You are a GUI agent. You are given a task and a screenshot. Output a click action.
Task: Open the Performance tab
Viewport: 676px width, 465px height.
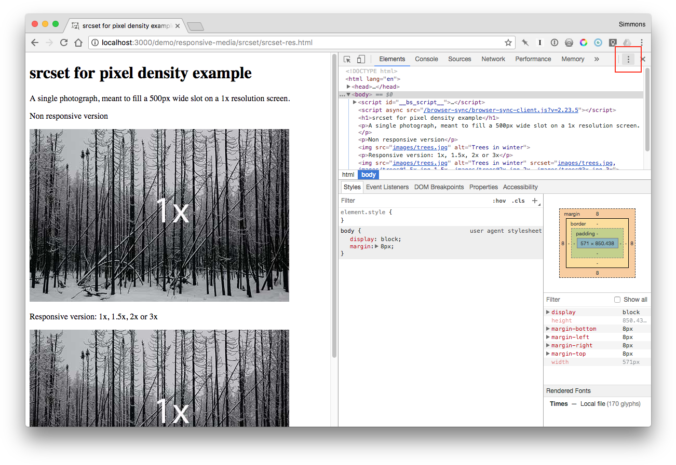click(533, 59)
